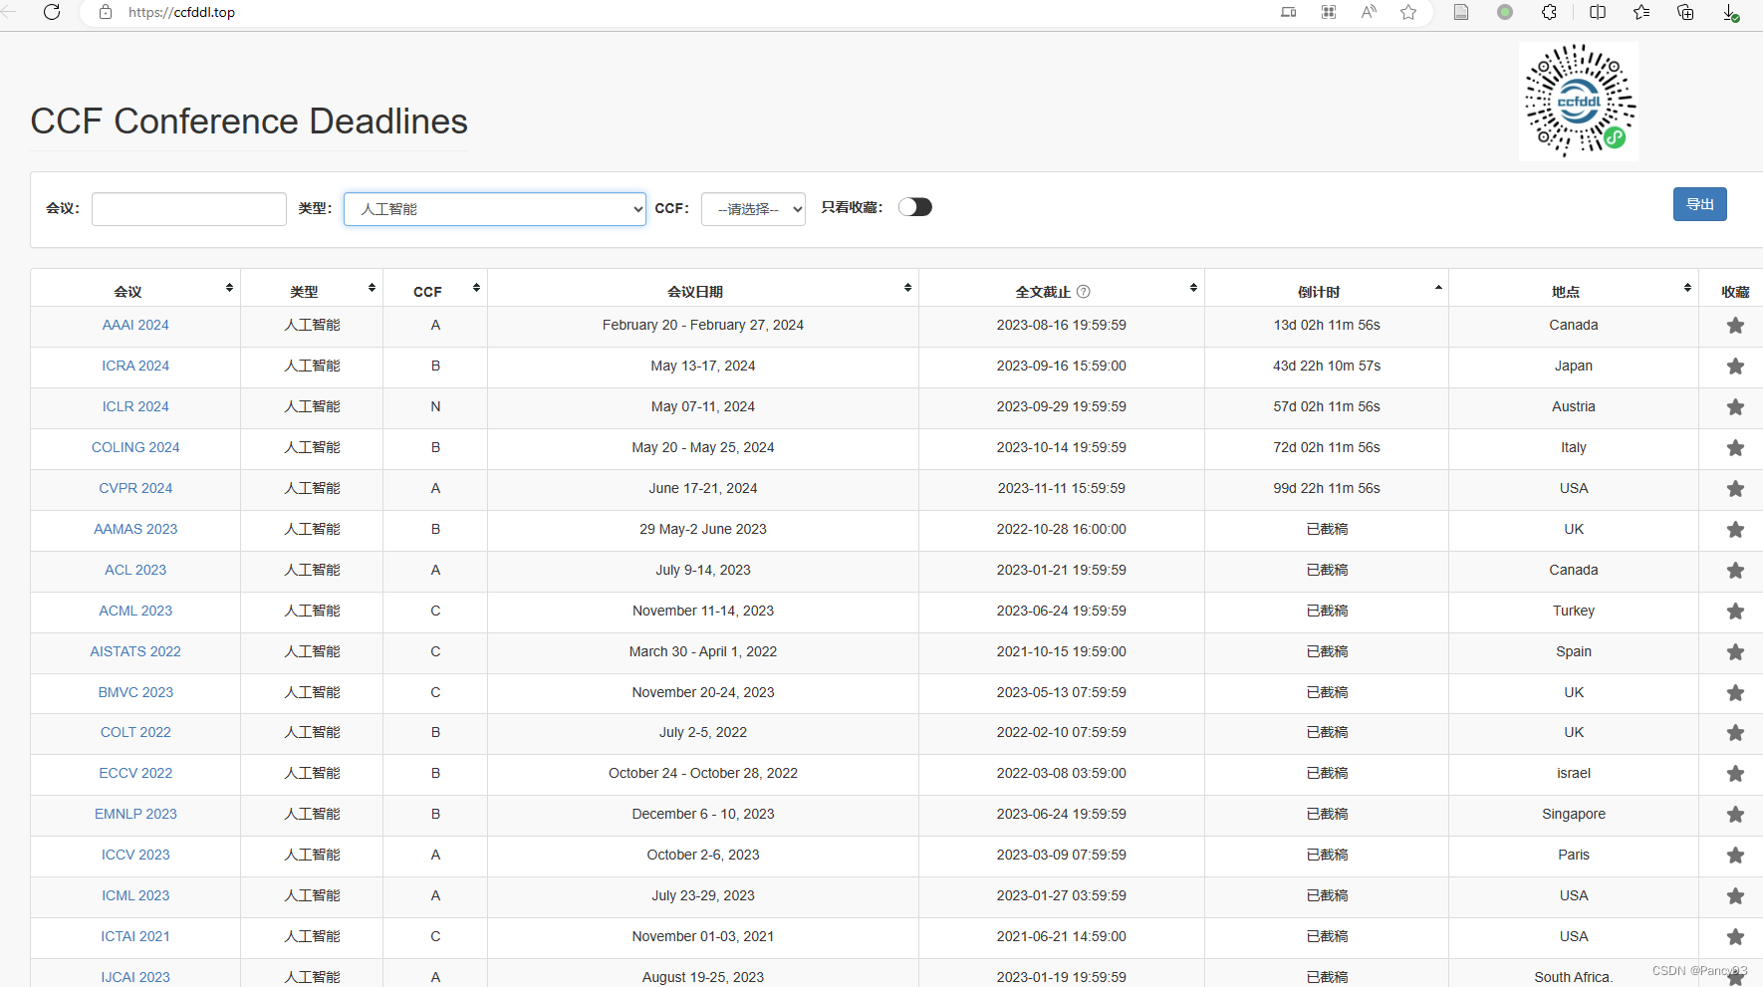The height and width of the screenshot is (987, 1763).
Task: Favorite ACL 2023 with star icon
Action: (1735, 571)
